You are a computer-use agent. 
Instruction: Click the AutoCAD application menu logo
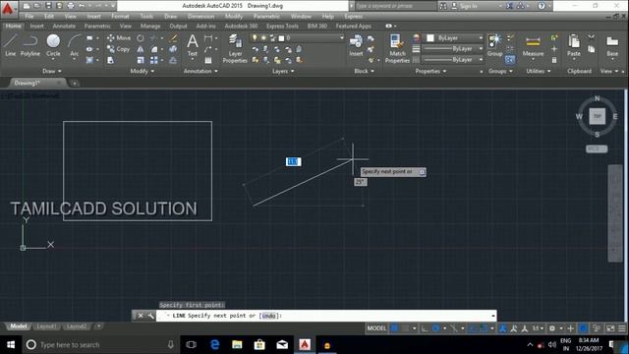coord(8,8)
